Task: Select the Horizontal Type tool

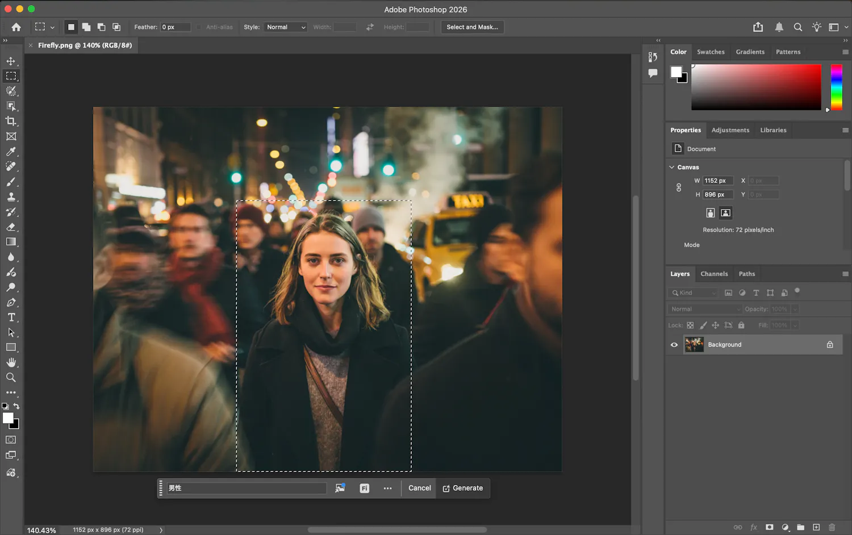Action: click(x=11, y=317)
